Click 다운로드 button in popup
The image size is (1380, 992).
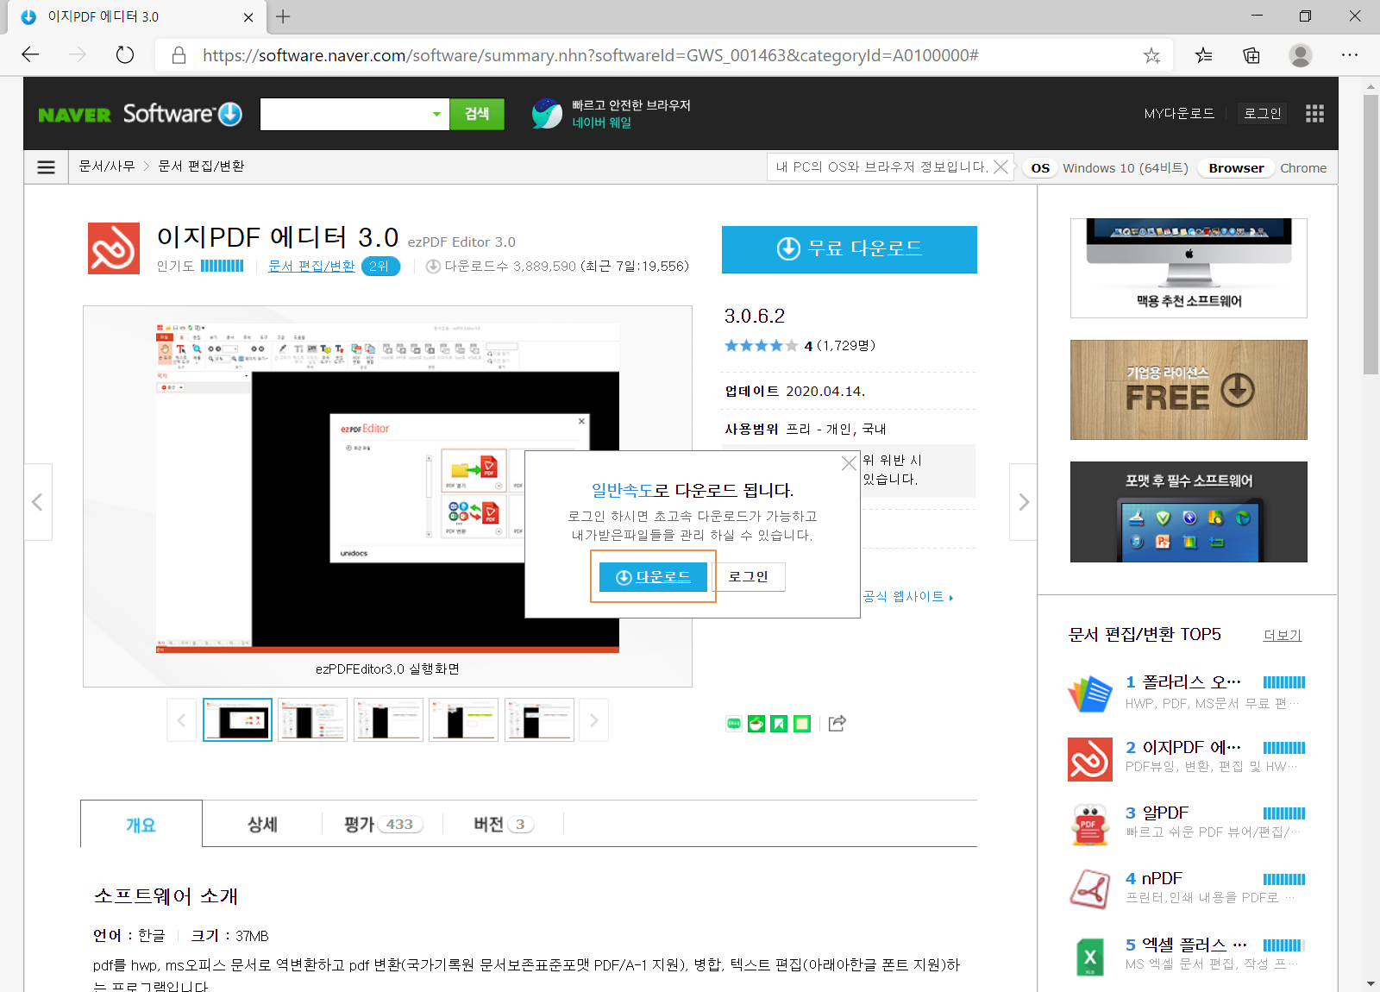tap(654, 576)
